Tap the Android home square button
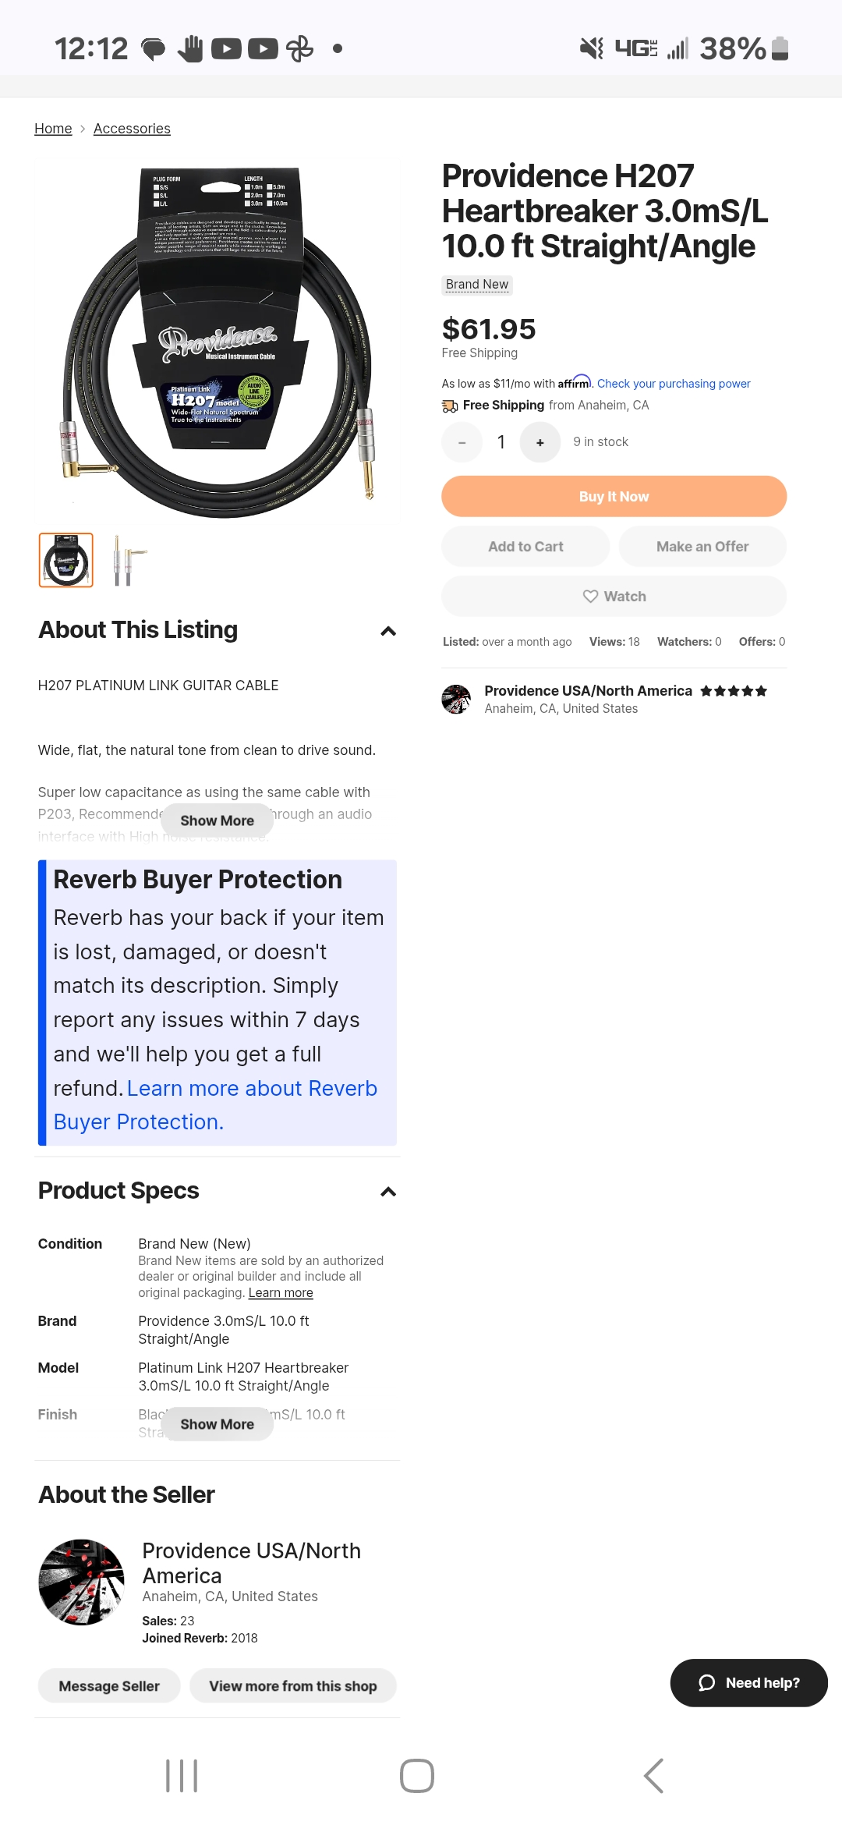The image size is (842, 1825). tap(417, 1776)
